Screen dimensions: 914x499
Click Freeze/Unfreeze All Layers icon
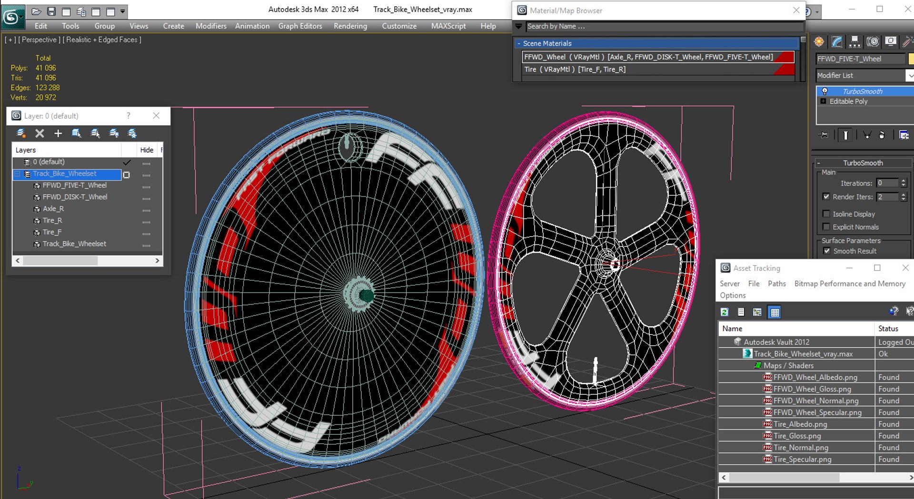point(132,134)
